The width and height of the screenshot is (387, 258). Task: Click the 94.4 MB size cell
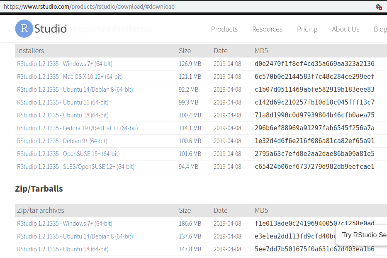(188, 167)
